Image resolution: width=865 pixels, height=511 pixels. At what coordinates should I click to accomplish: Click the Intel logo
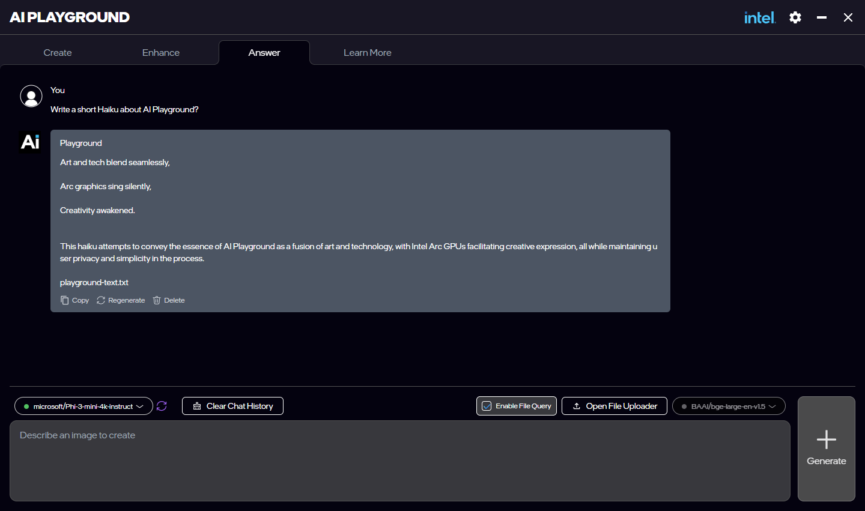(759, 17)
